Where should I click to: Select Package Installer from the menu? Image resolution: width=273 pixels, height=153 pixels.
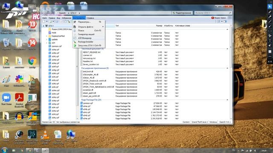pos(89,42)
